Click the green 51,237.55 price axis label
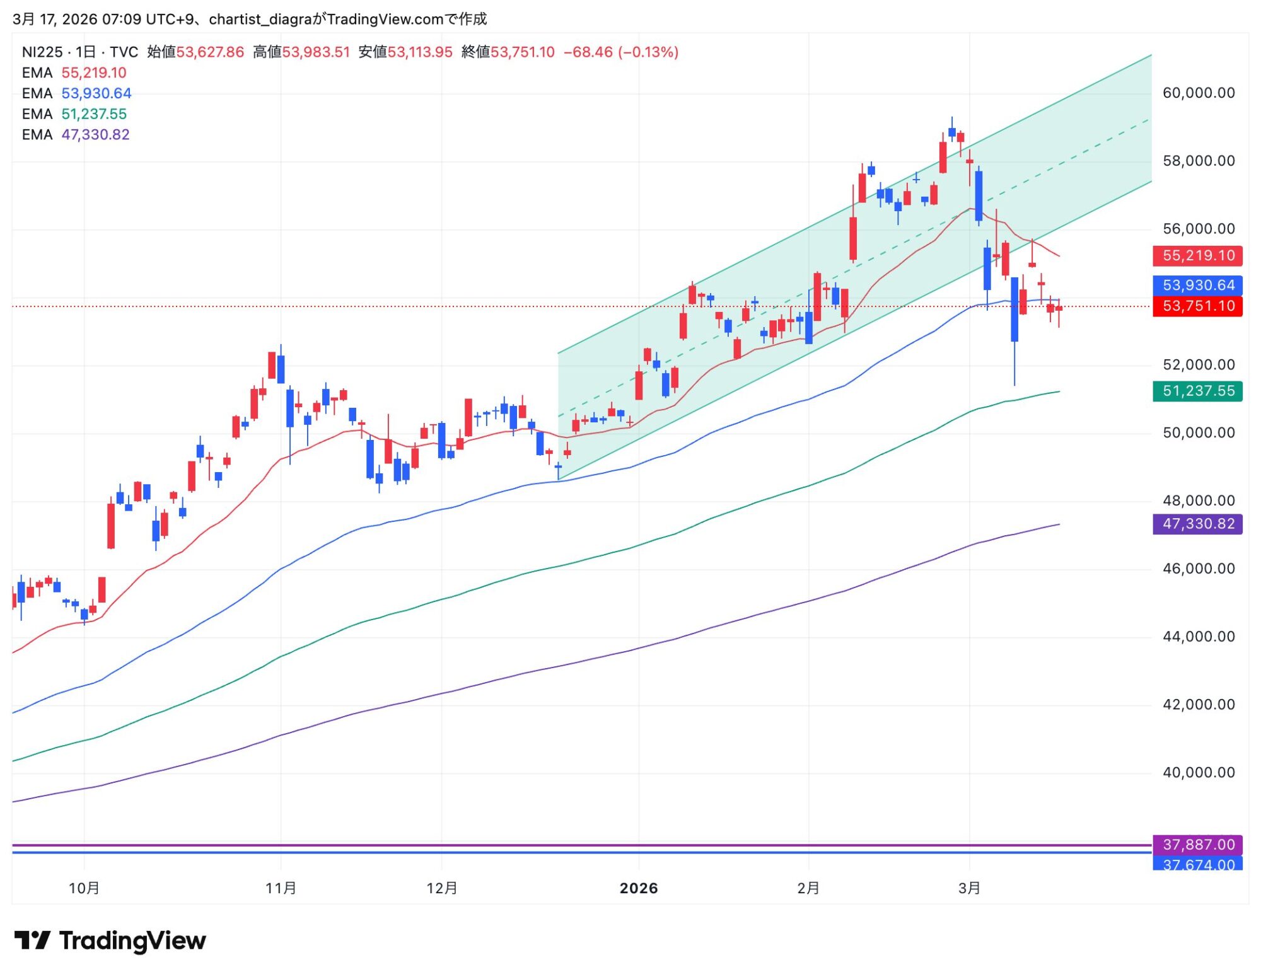 1197,391
